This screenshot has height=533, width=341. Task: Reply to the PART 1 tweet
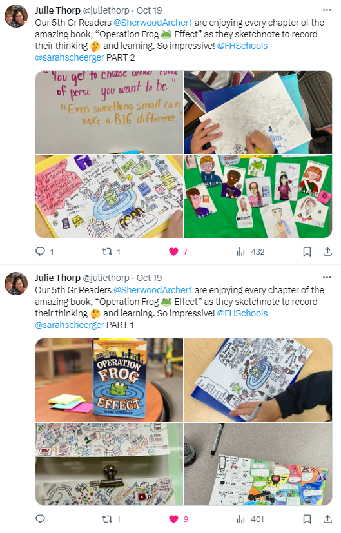click(40, 519)
